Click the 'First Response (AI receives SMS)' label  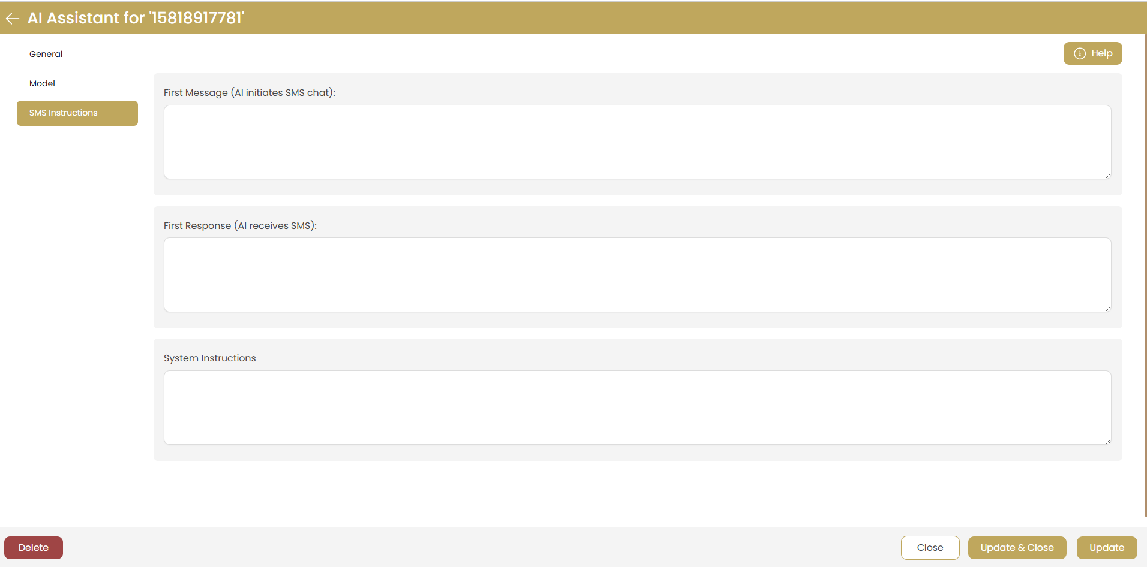(240, 225)
